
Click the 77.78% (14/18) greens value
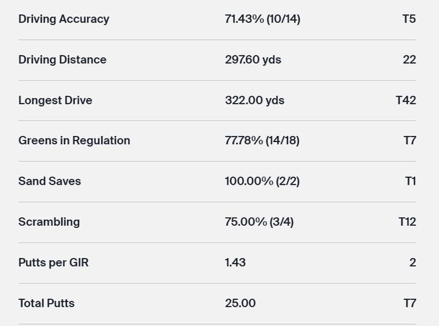pyautogui.click(x=262, y=141)
